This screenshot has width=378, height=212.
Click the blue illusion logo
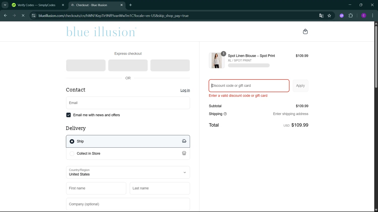pos(101,32)
